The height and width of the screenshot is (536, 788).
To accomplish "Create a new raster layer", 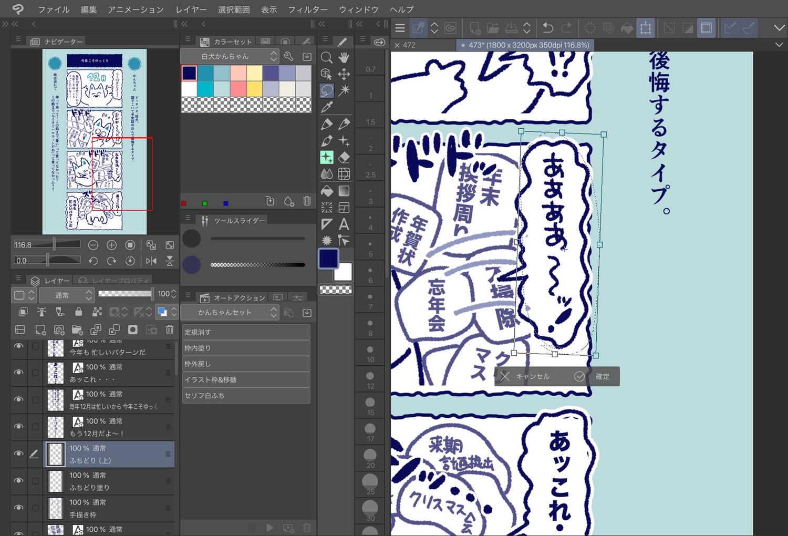I will [40, 329].
